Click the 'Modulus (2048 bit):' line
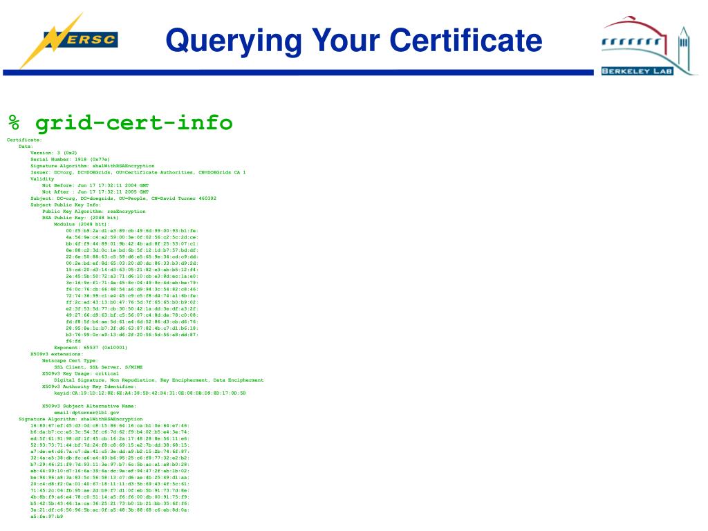 82,224
